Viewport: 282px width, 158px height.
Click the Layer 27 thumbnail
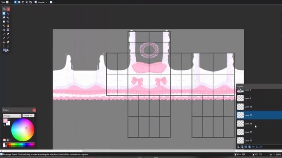click(x=240, y=132)
